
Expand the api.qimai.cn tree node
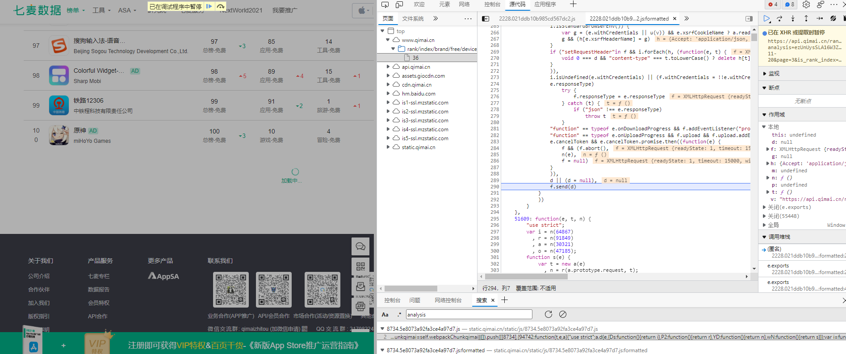pyautogui.click(x=388, y=67)
